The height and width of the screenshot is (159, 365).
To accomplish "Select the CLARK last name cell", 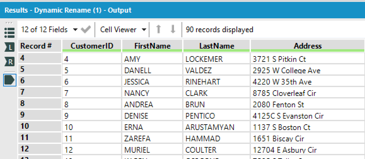I will [x=217, y=93].
